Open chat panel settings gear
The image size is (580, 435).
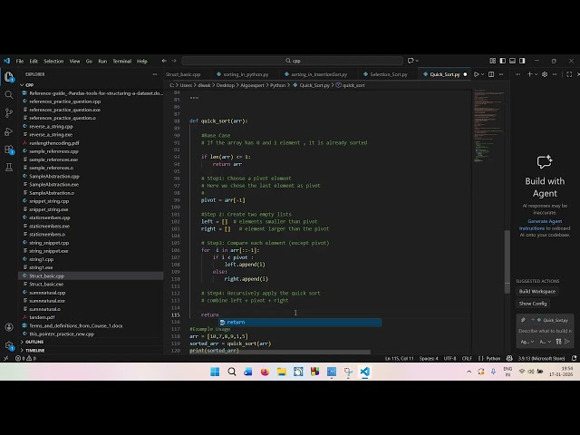pyautogui.click(x=545, y=74)
